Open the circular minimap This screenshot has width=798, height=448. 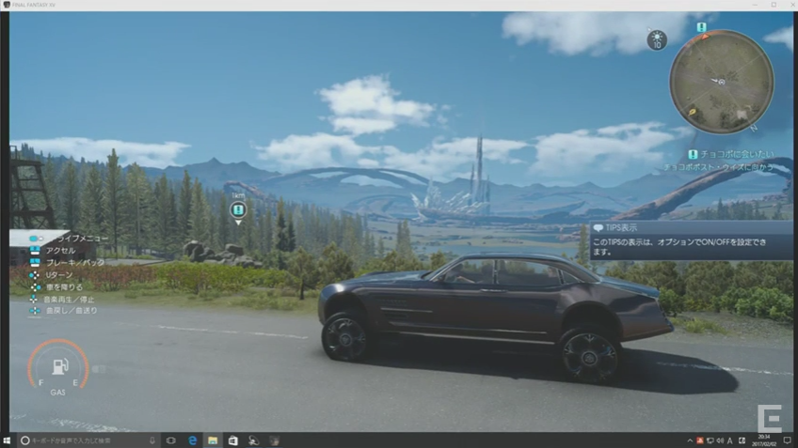tap(722, 82)
